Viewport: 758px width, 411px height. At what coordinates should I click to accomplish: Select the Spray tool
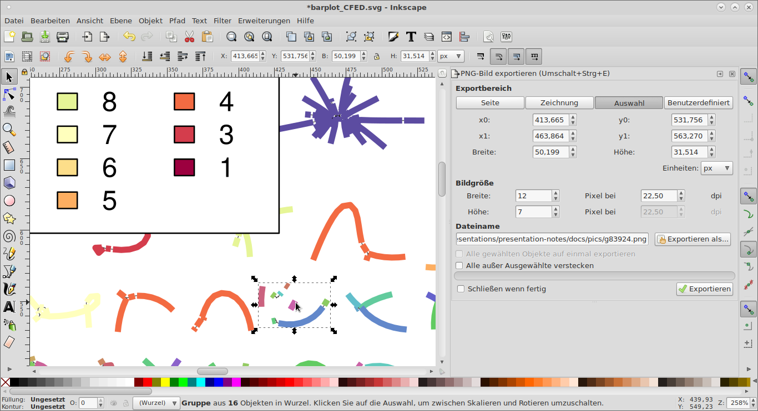pos(9,325)
